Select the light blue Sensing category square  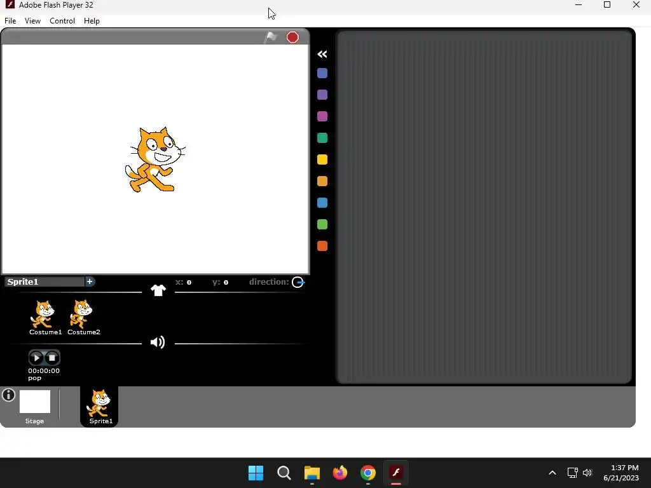pos(322,203)
